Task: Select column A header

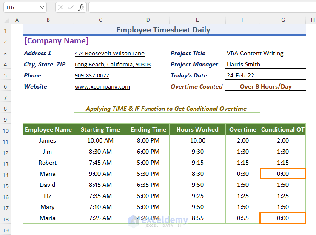Action: (x=17, y=20)
